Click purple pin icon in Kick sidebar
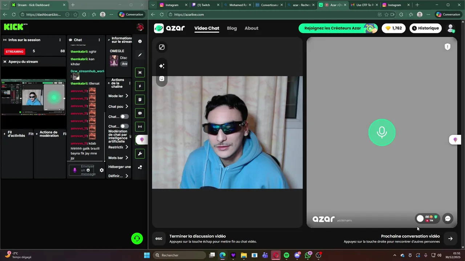465x261 pixels. tap(142, 140)
